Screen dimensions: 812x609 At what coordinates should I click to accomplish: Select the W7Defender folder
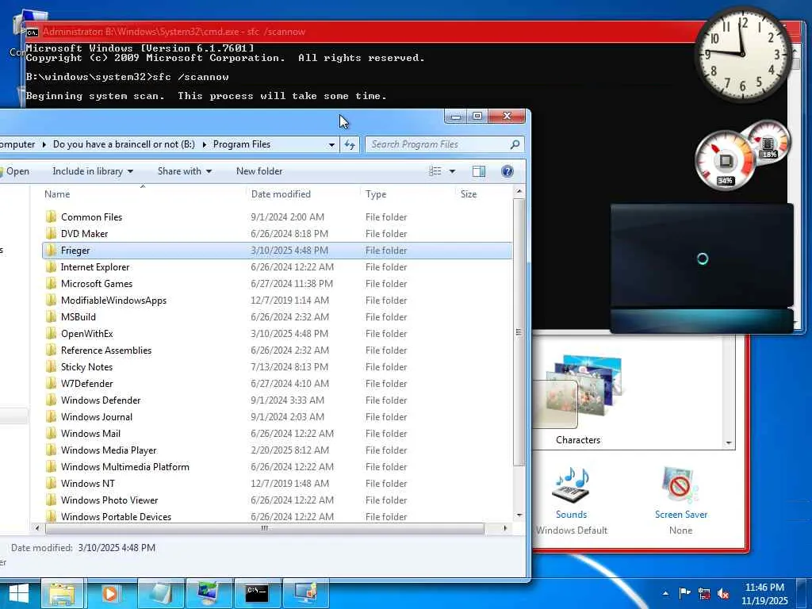pos(277,384)
